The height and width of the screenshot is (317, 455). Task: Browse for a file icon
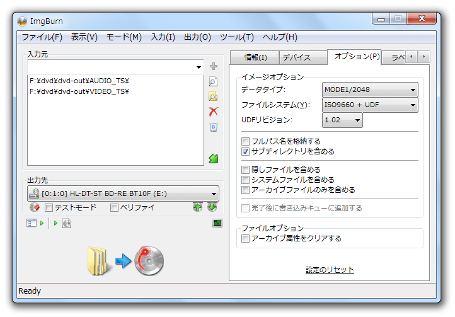(x=213, y=81)
